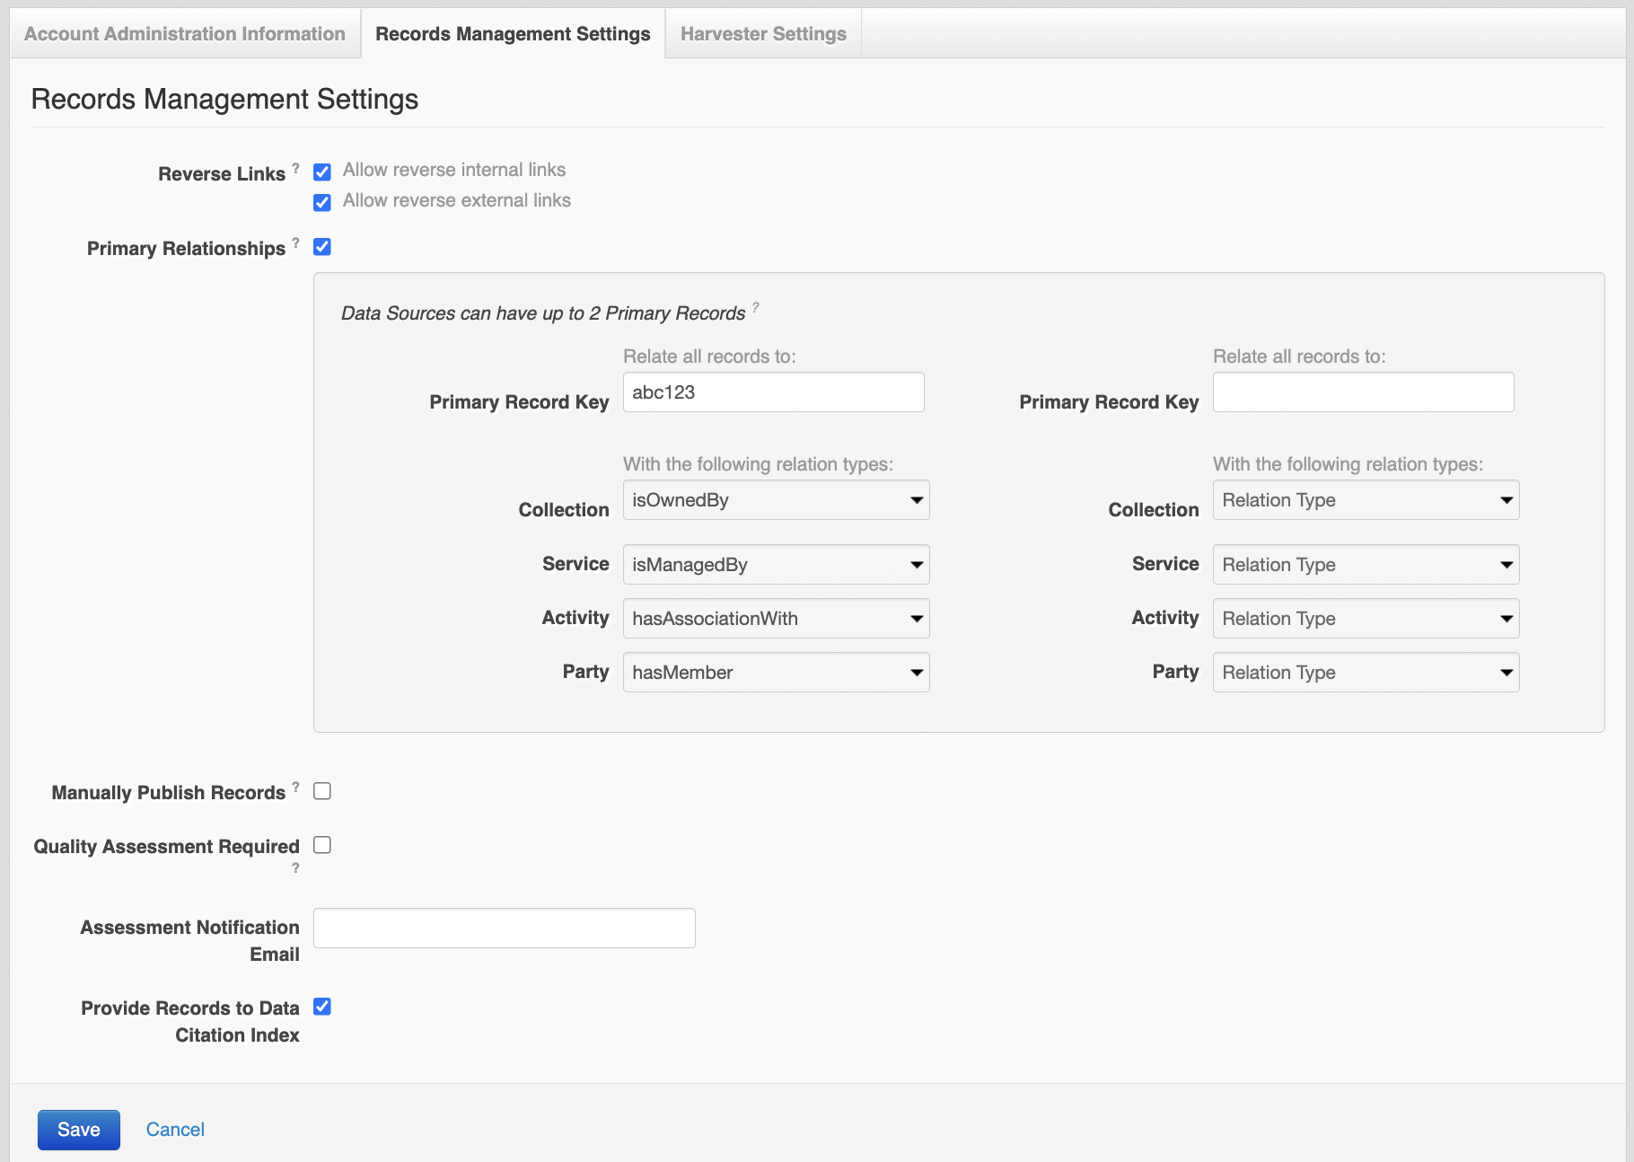Open the isManagedBy Service dropdown

coord(776,565)
